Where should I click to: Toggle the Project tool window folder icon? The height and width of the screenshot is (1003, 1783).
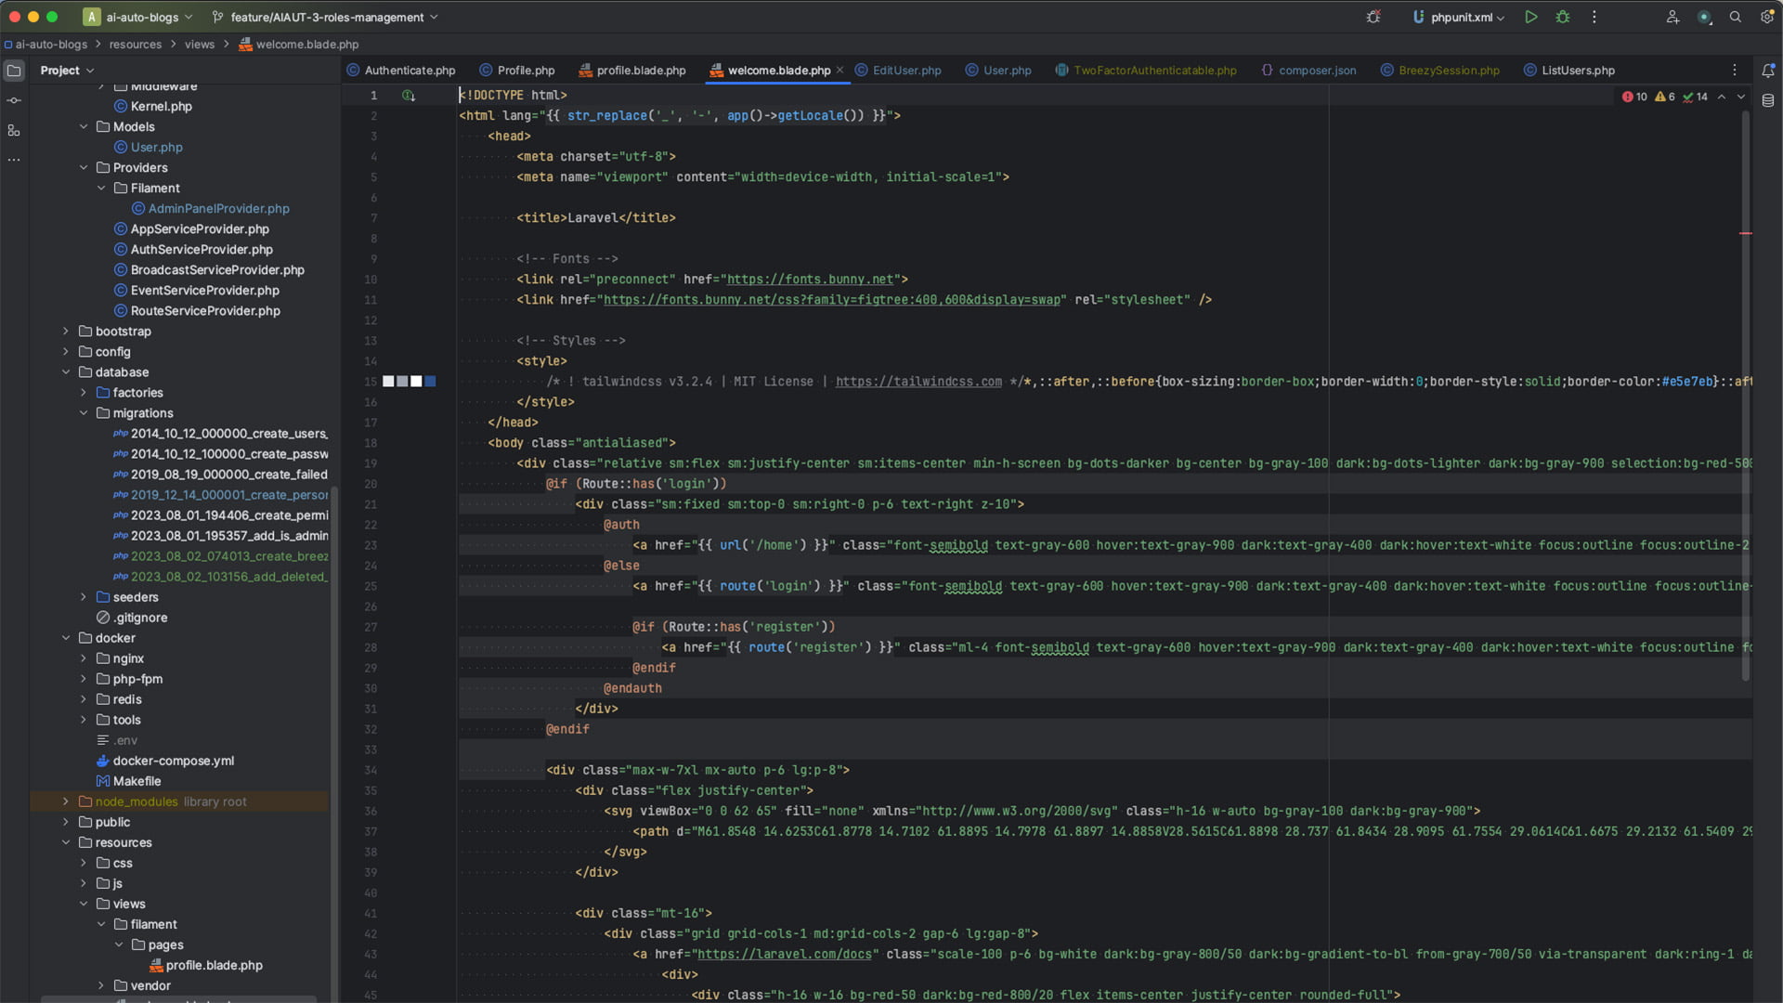coord(14,70)
